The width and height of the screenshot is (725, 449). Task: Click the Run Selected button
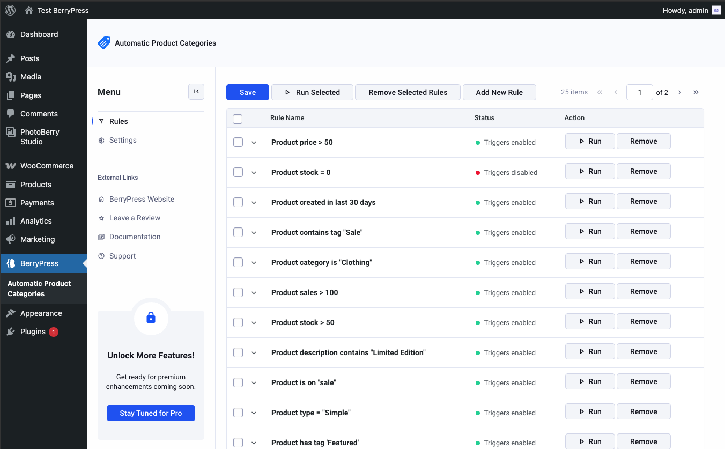coord(312,92)
